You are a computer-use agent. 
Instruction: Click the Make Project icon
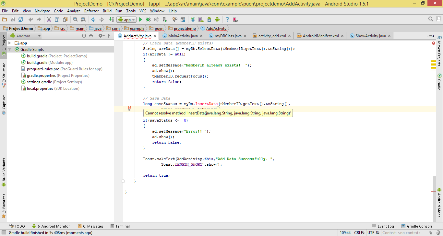pos(111,19)
